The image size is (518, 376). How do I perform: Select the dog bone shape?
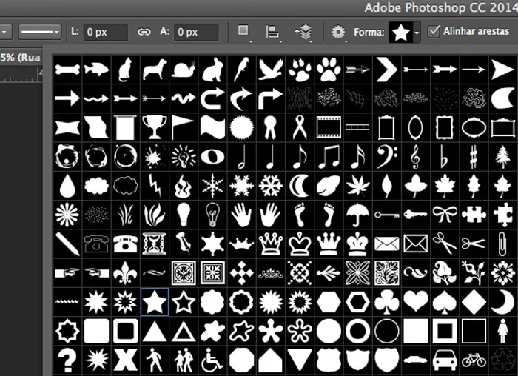pos(67,70)
